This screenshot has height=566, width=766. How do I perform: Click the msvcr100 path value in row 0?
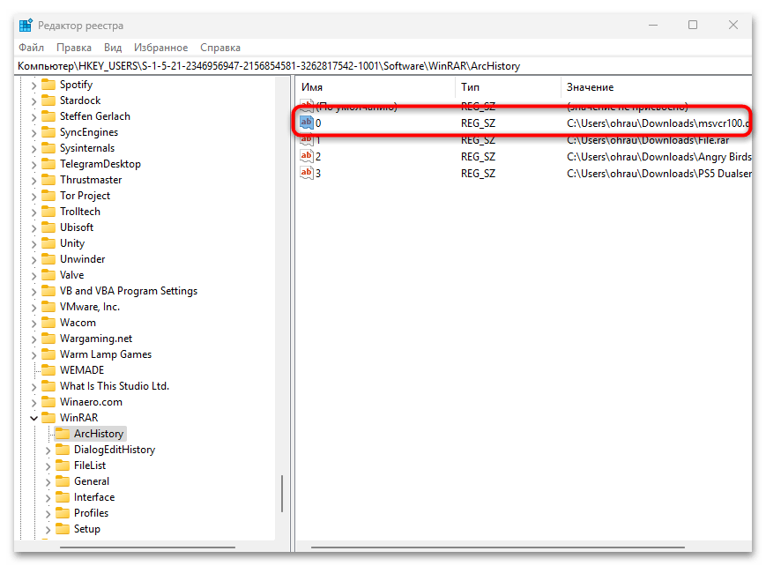pyautogui.click(x=658, y=123)
